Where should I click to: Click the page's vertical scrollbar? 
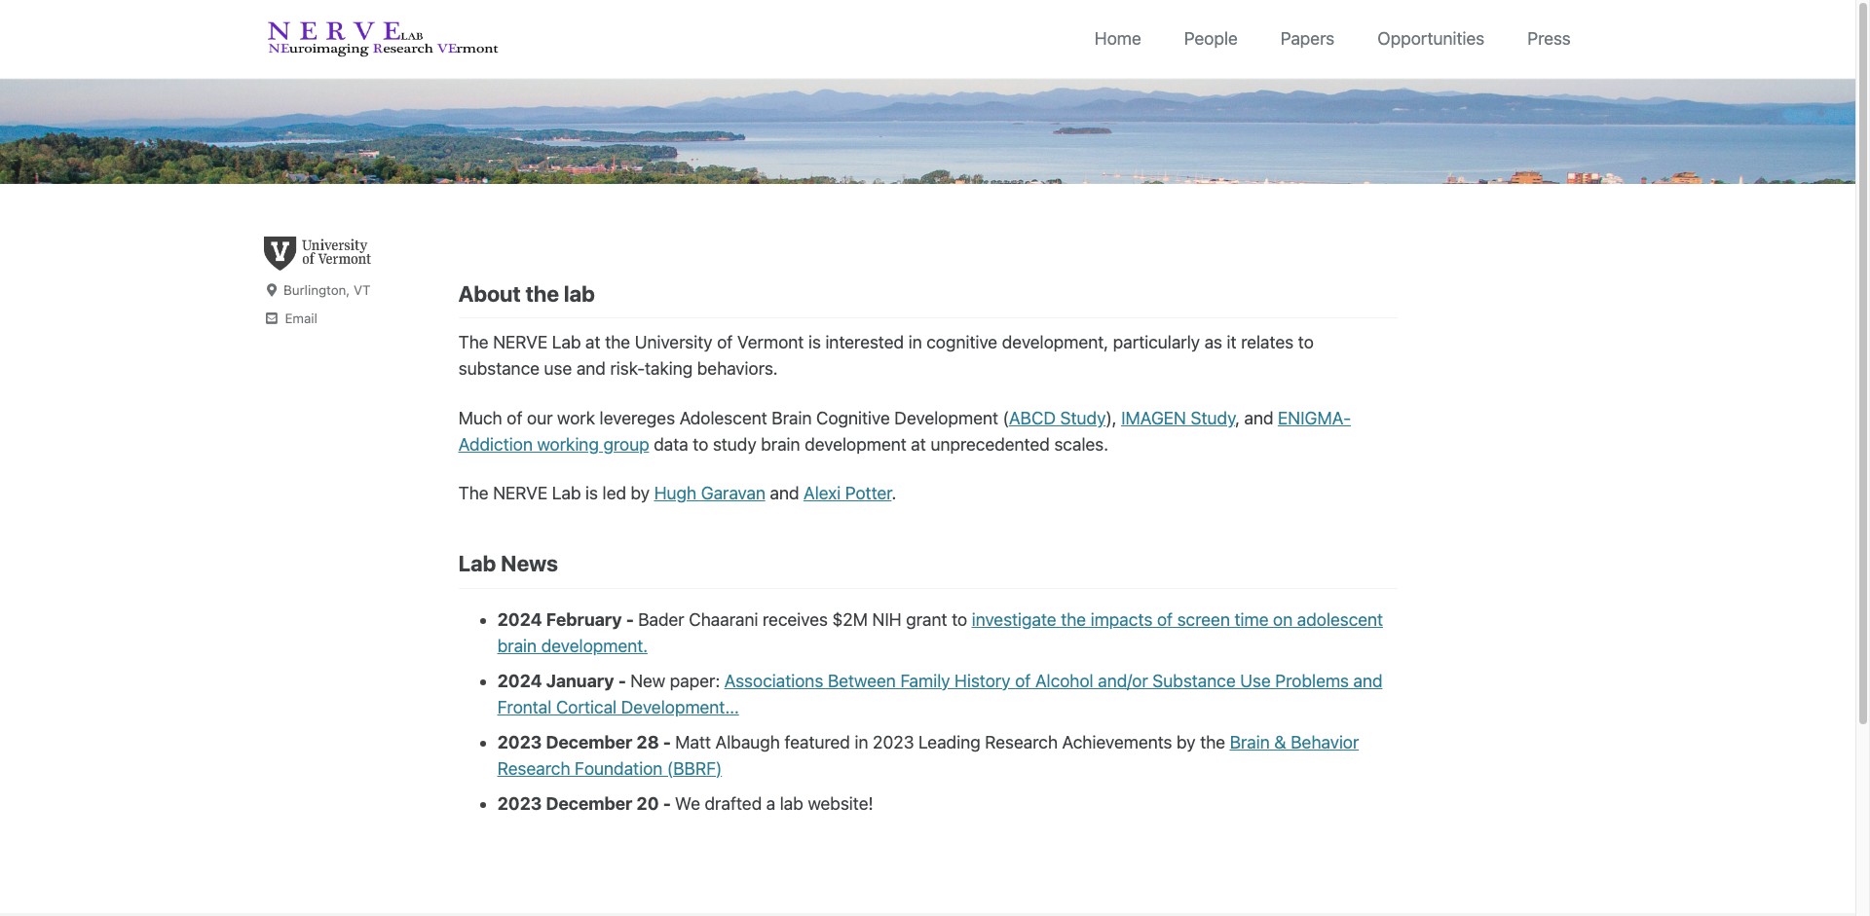[x=1863, y=362]
